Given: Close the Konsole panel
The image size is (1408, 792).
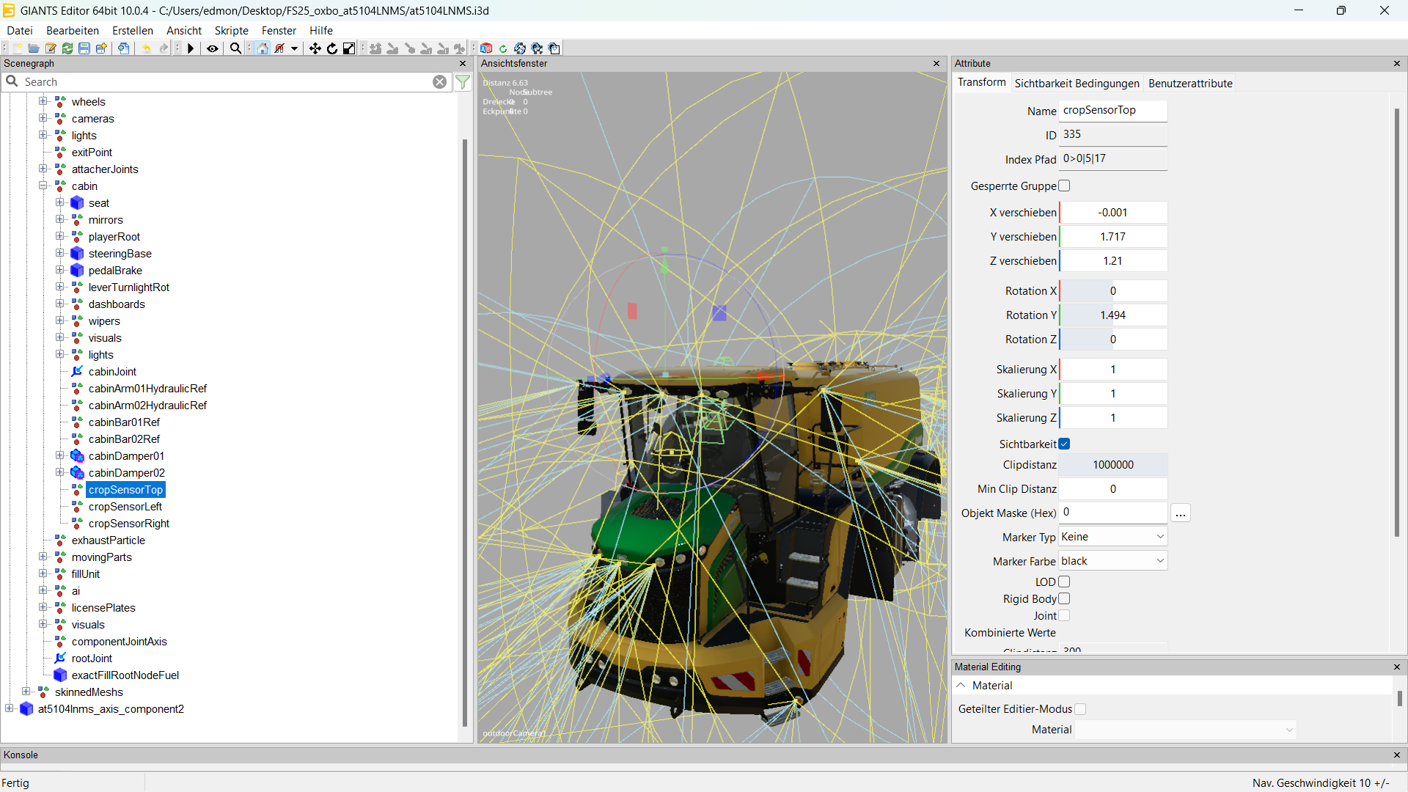Looking at the screenshot, I should click(x=1397, y=755).
